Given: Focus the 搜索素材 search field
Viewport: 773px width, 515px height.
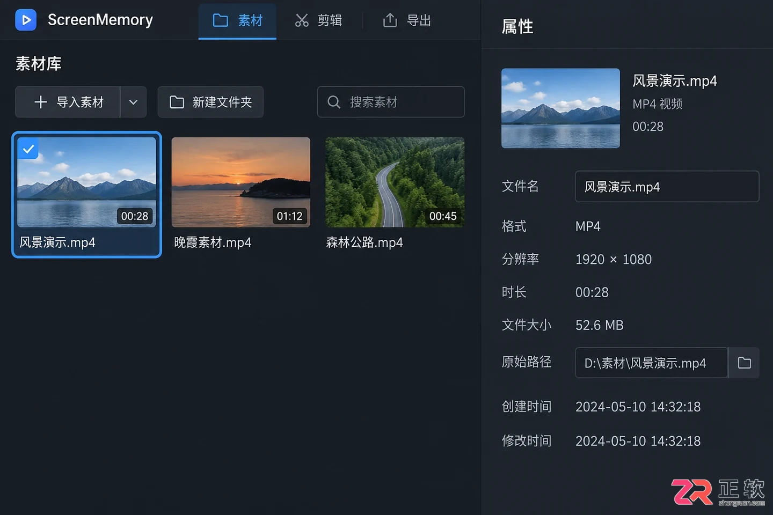Looking at the screenshot, I should (391, 102).
